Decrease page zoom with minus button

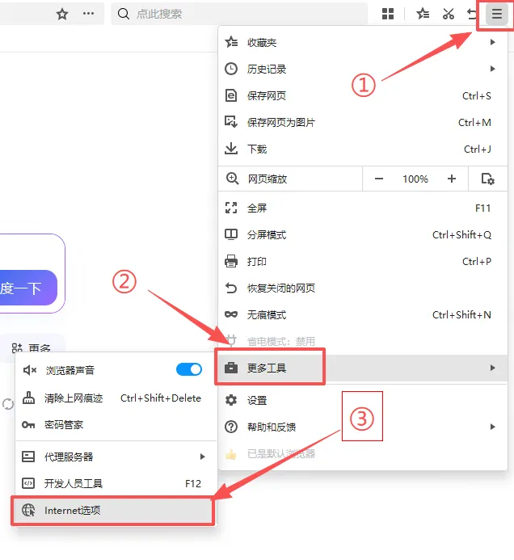pos(379,179)
